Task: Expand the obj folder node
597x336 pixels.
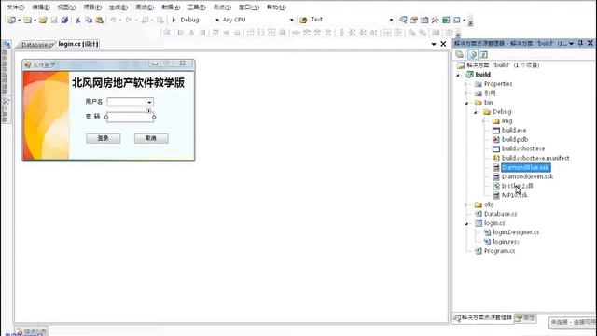Action: pos(466,205)
